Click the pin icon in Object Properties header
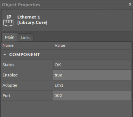This screenshot has height=117, width=133. click(130, 5)
